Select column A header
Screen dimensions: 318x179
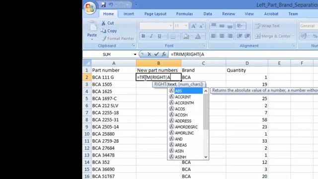pyautogui.click(x=114, y=63)
